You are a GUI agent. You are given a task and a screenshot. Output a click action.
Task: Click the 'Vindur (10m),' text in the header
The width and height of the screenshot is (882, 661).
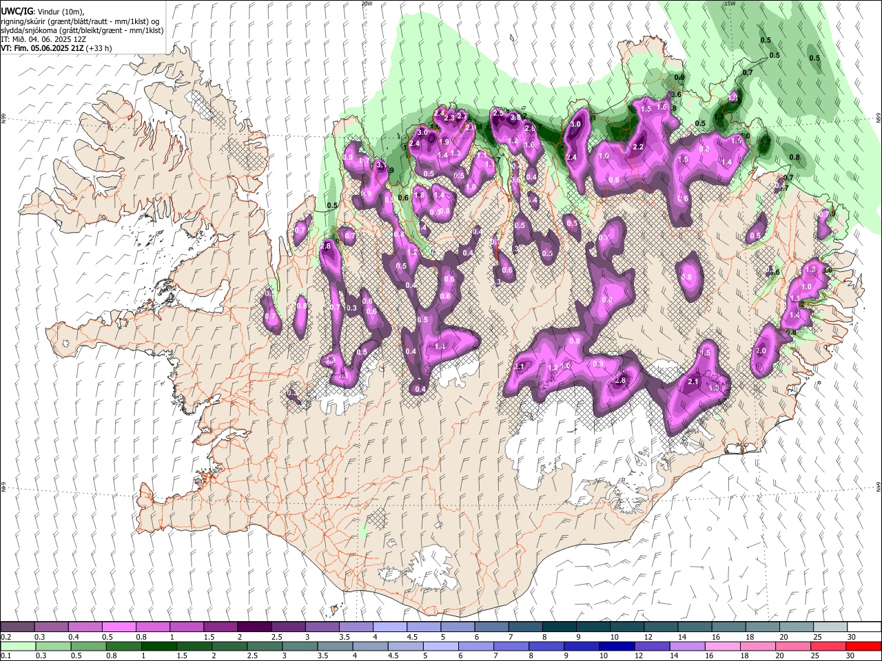(x=60, y=12)
